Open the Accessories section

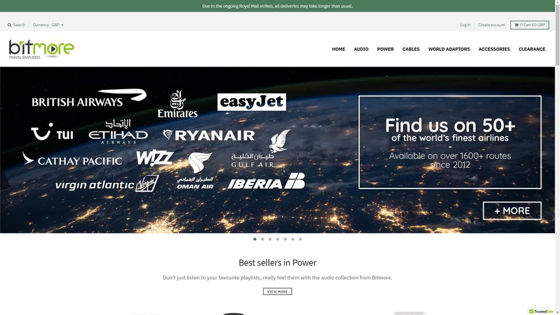[494, 49]
